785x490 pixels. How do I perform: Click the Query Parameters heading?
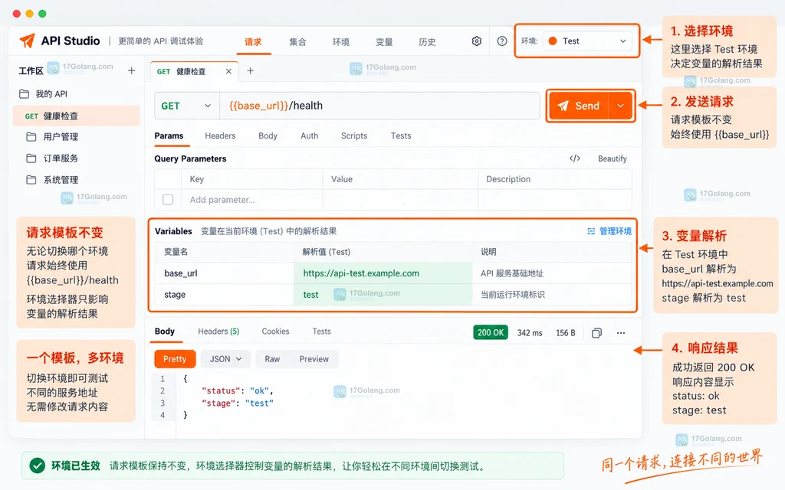click(190, 158)
